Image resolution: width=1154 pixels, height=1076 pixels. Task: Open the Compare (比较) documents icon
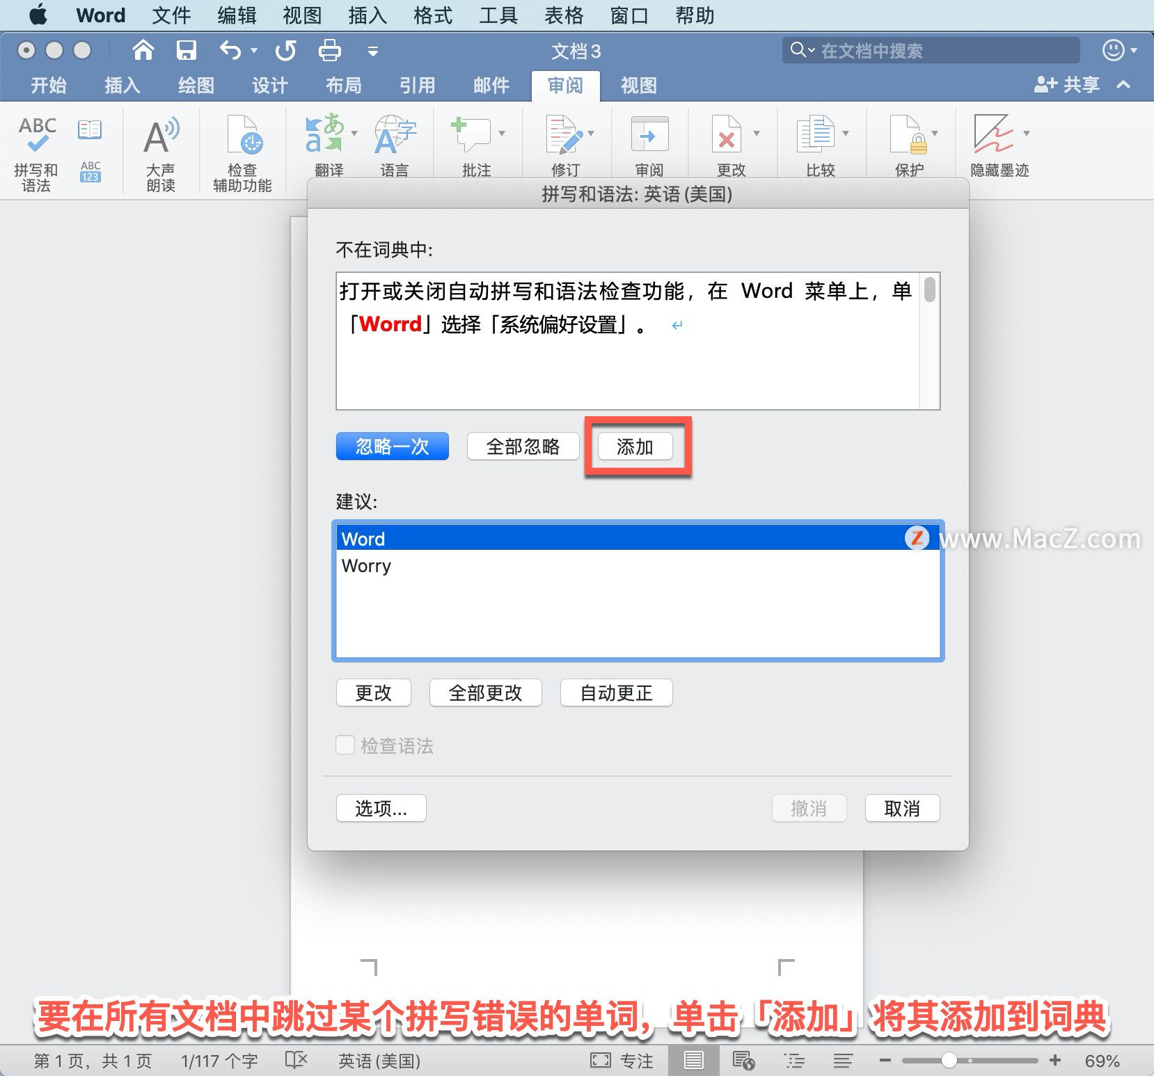[x=815, y=134]
